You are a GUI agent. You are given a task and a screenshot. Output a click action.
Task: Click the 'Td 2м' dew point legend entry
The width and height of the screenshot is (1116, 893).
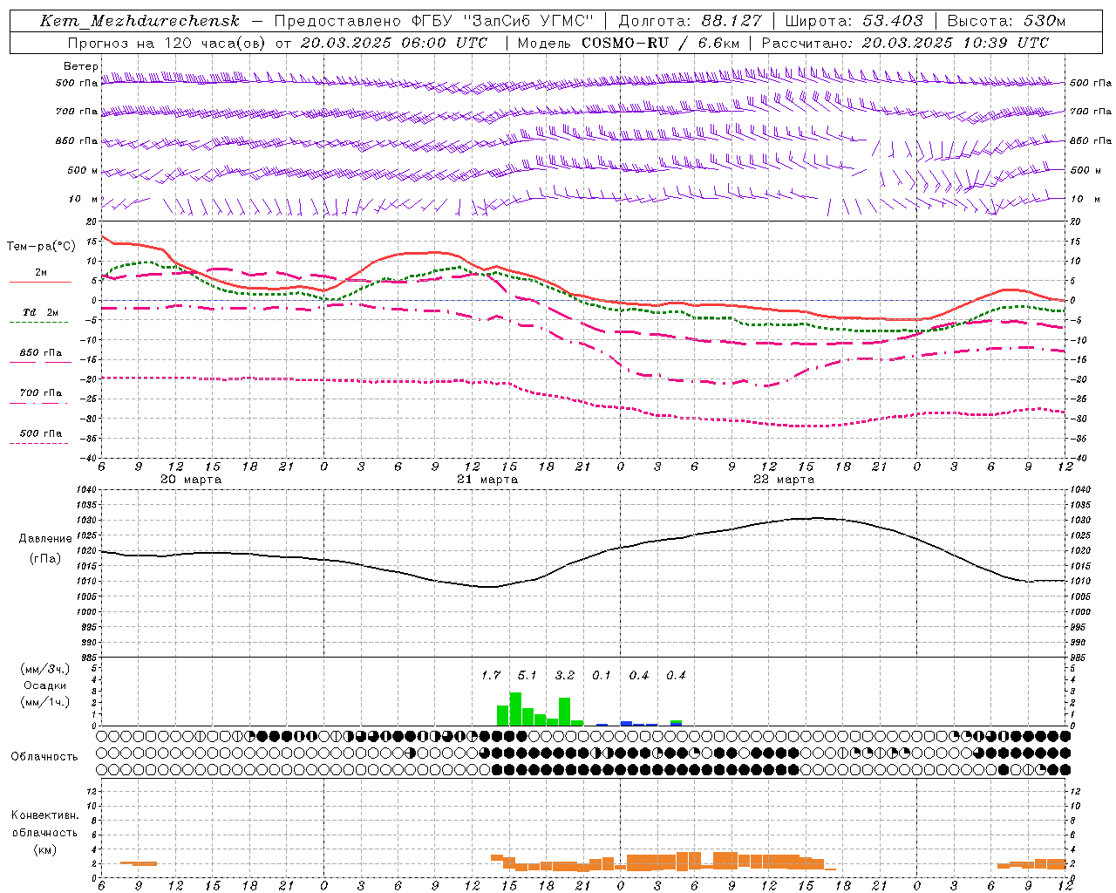[41, 312]
